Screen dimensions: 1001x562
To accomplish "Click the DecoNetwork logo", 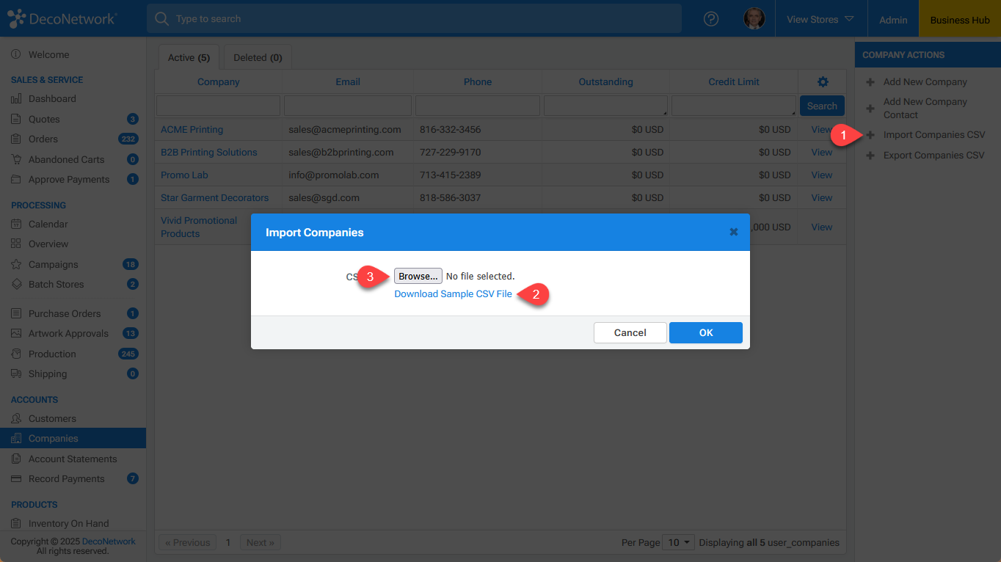I will coord(62,18).
